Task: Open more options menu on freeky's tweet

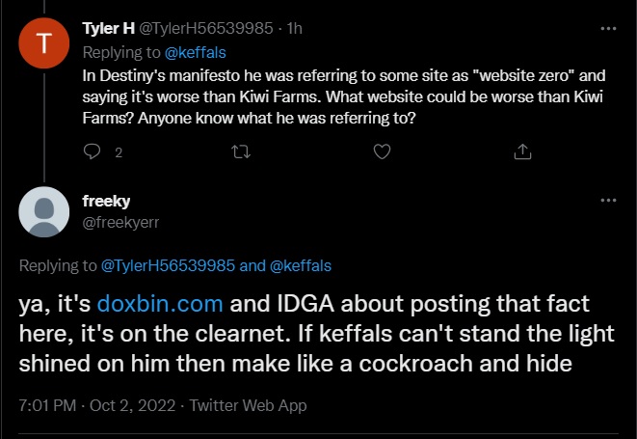Action: click(608, 200)
